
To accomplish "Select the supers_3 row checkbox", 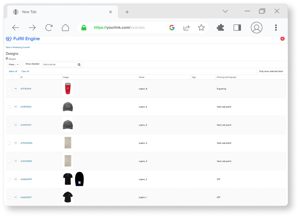I will pos(9,161).
